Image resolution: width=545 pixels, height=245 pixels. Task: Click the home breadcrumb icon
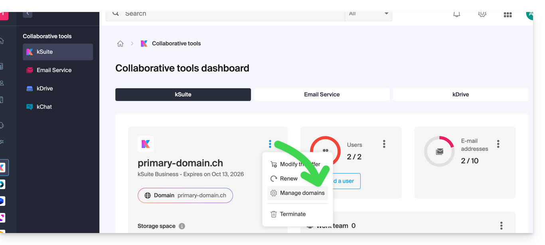pos(120,44)
